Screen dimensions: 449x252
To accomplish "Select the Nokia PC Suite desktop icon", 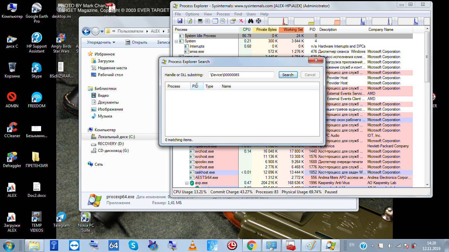I will (86, 222).
